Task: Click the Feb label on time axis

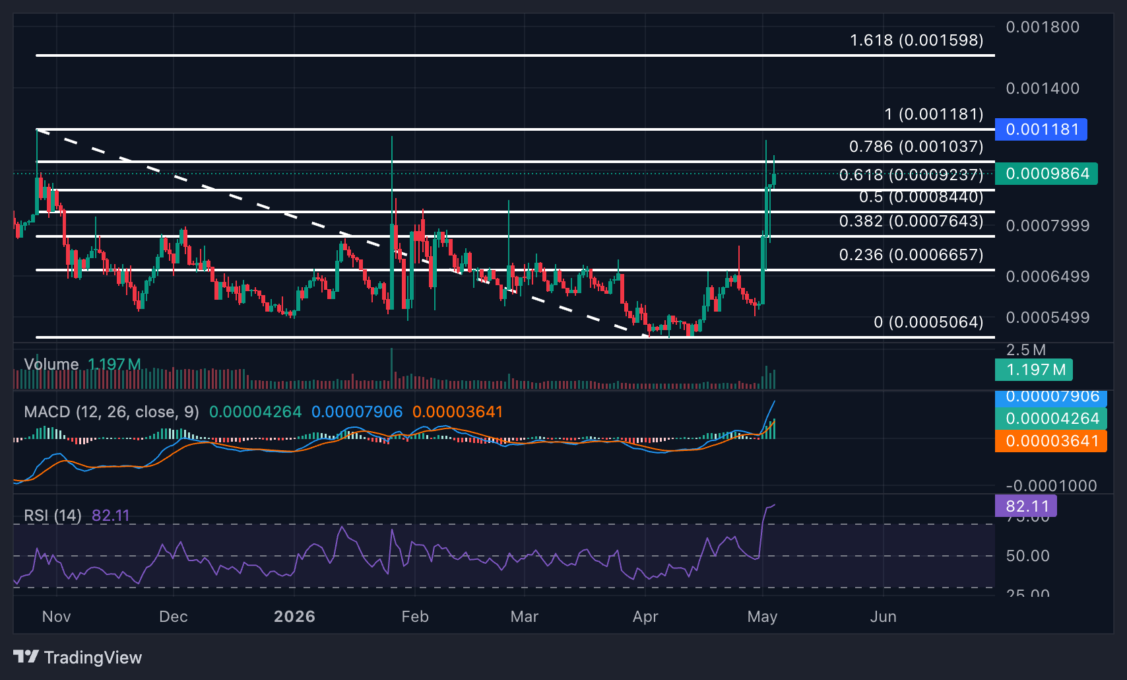Action: (415, 617)
